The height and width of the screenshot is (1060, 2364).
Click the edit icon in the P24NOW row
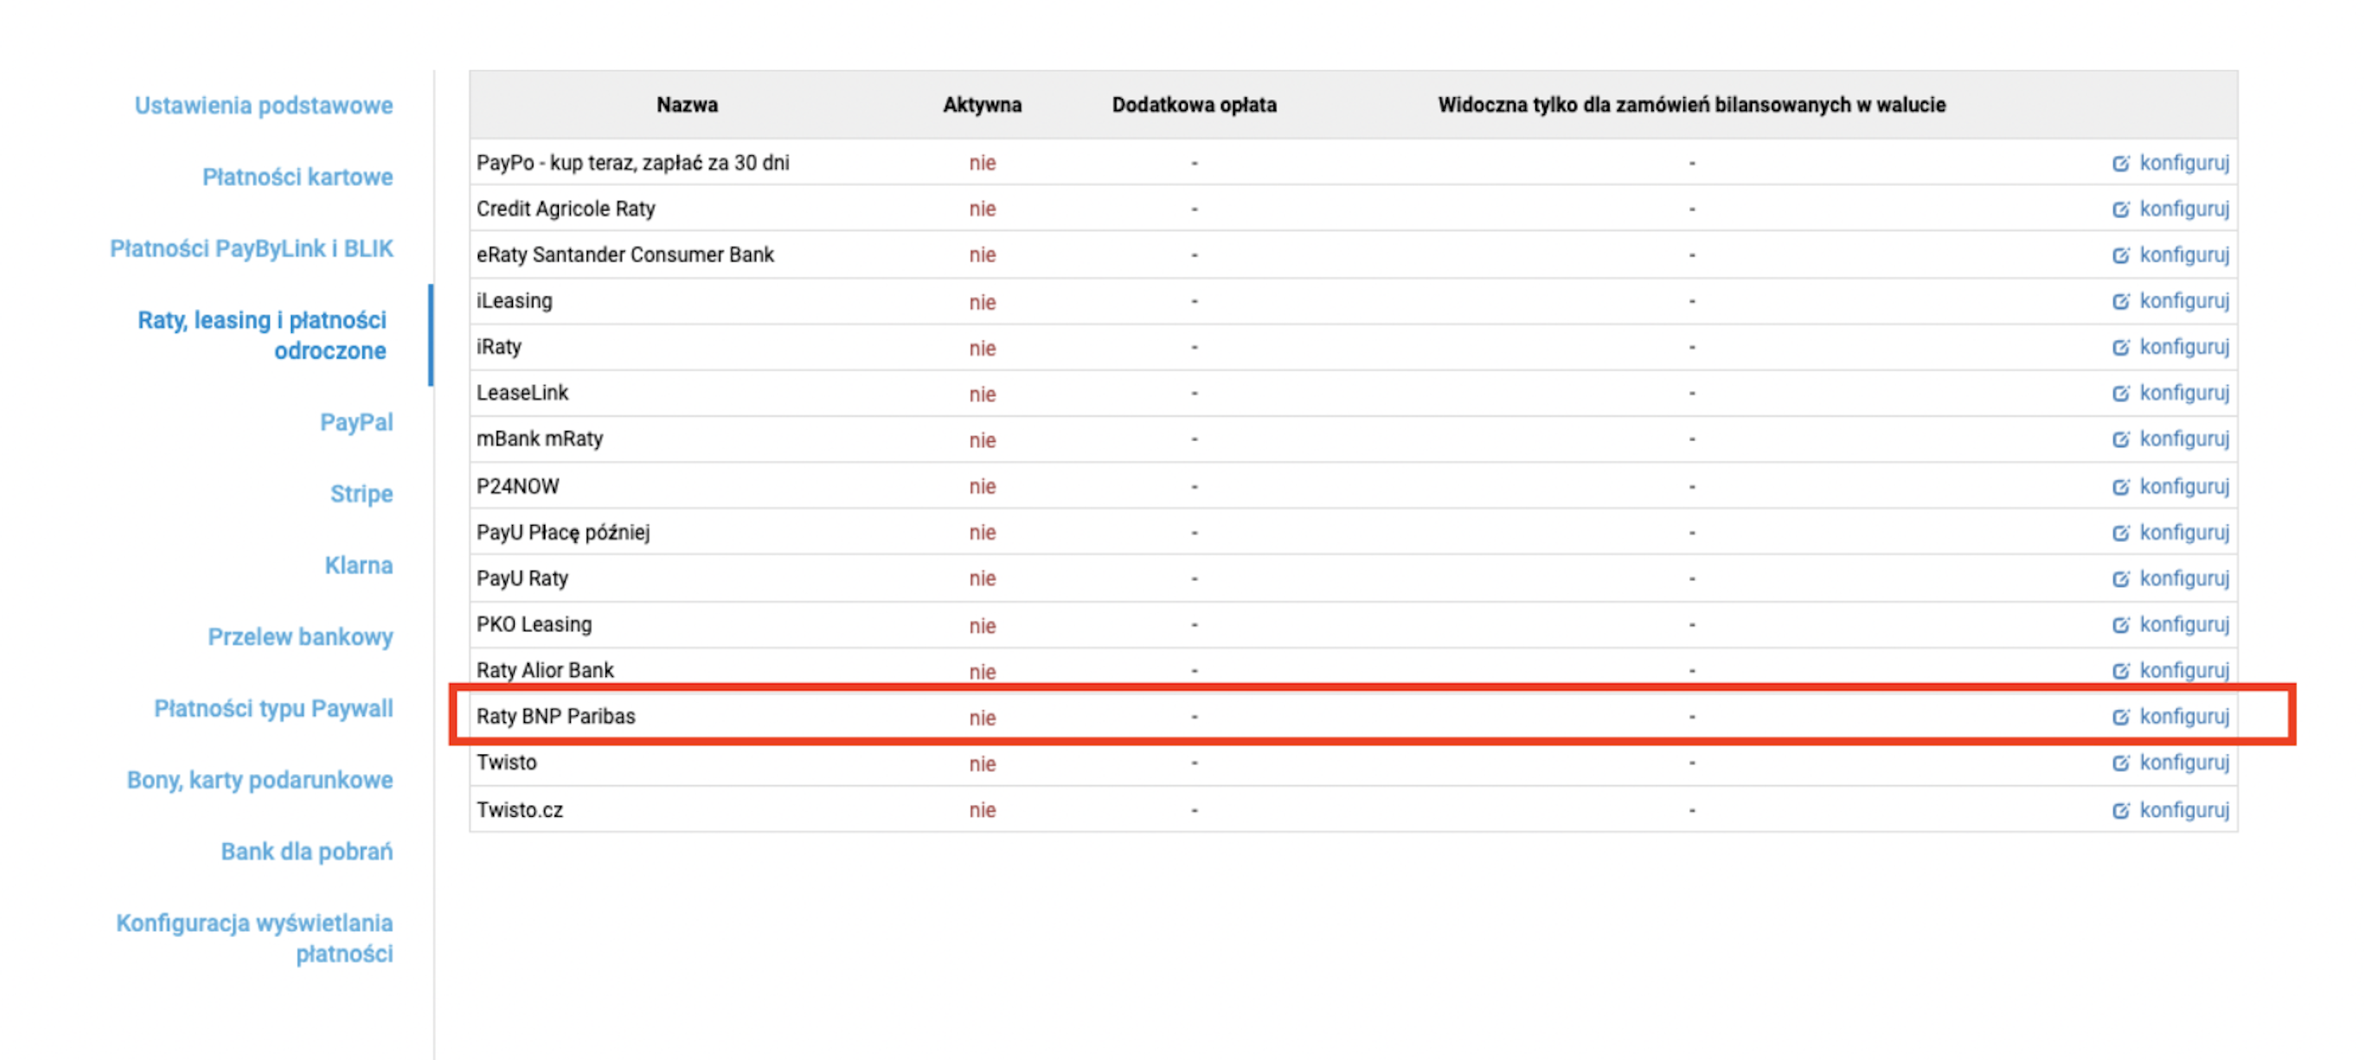tap(2121, 486)
